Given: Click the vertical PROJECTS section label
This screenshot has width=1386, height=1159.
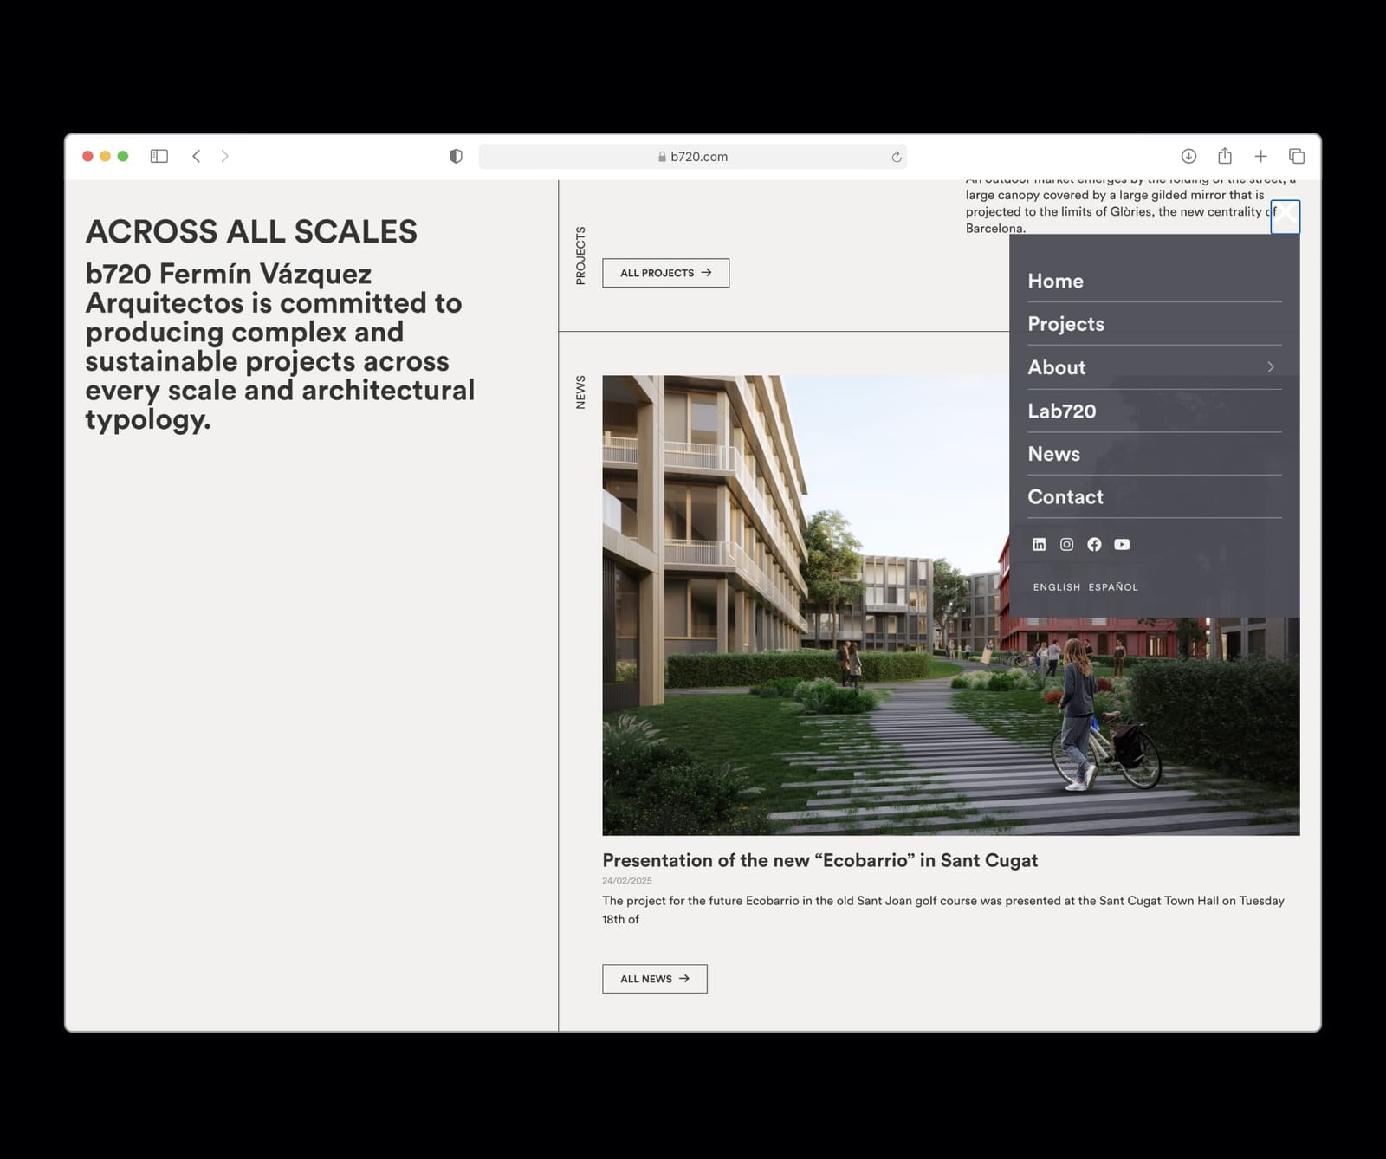Looking at the screenshot, I should (x=580, y=256).
